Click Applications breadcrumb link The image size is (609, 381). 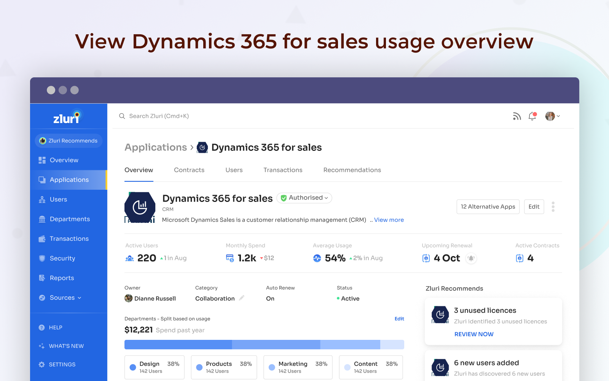(156, 147)
